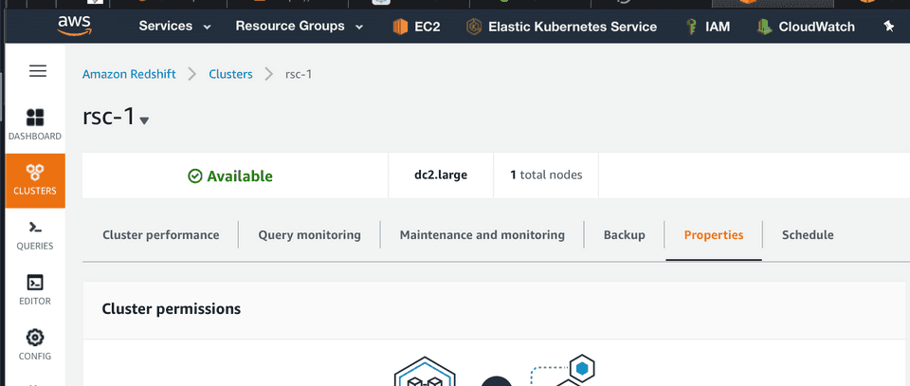Open the IAM shortcut
The image size is (910, 386).
click(707, 27)
